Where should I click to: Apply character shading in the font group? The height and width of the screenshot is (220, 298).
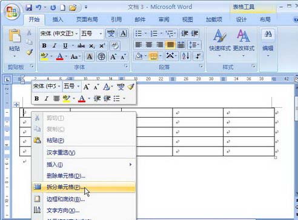pos(90,56)
